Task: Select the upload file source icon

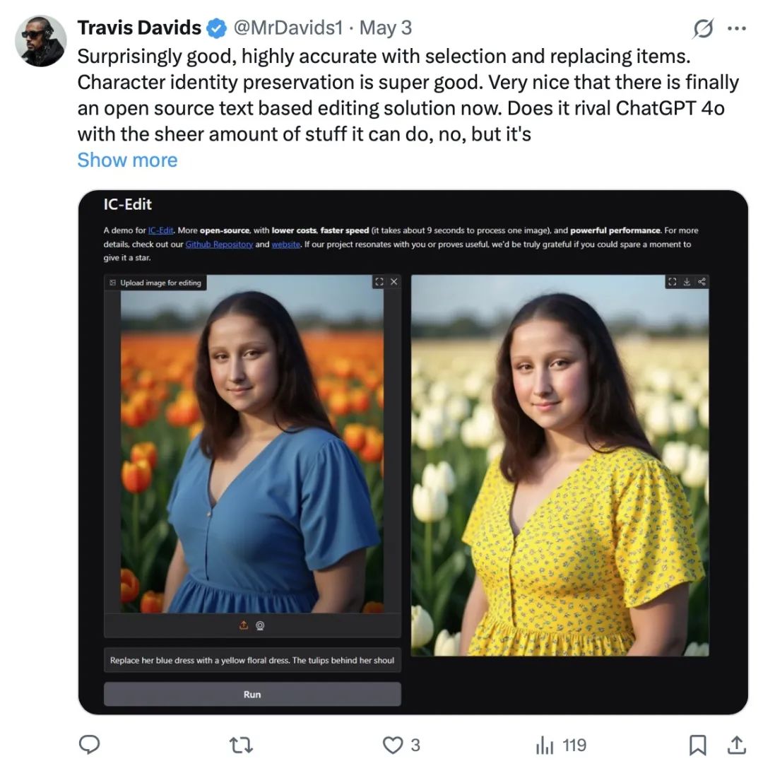Action: point(244,625)
